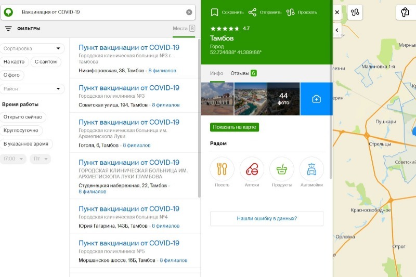Open the Сортировка dropdown
The height and width of the screenshot is (277, 416).
tap(32, 48)
